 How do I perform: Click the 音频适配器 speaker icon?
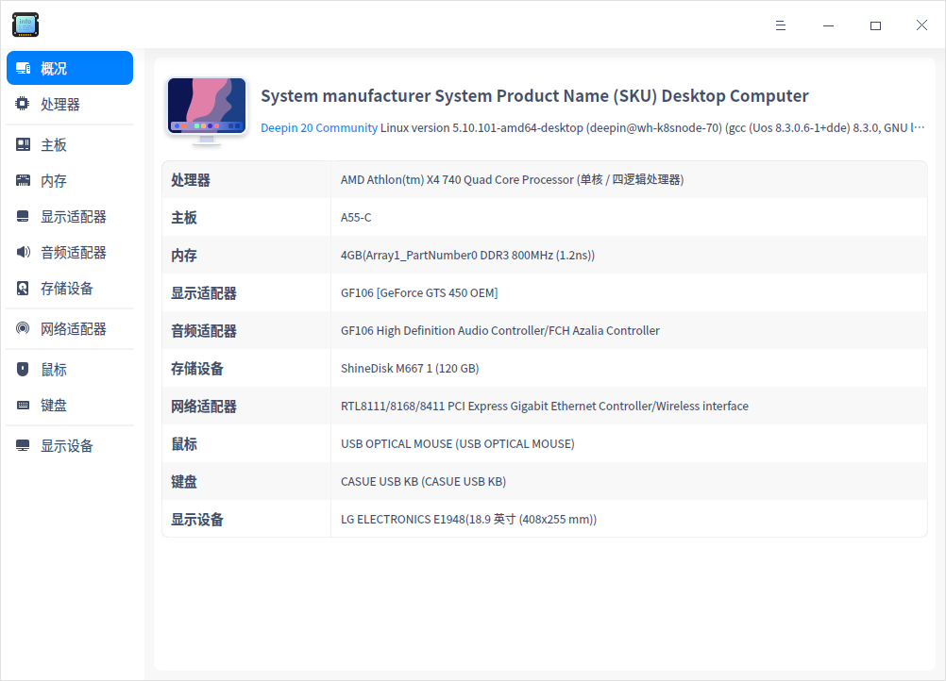(x=22, y=252)
